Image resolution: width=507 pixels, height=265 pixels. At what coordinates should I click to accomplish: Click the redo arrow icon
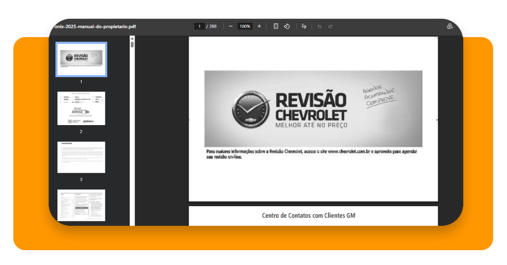click(x=330, y=27)
